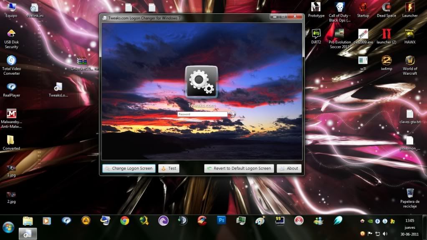Click the volume speaker tray icon

(385, 234)
